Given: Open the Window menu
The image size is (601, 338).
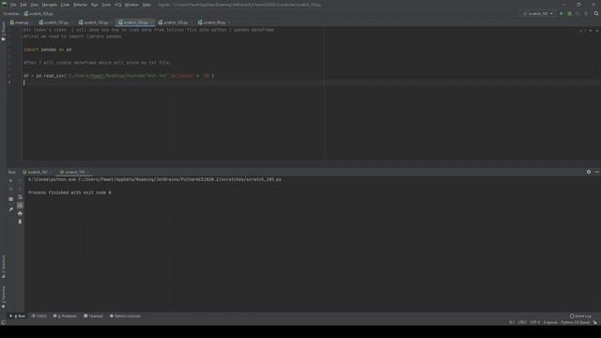Looking at the screenshot, I should [131, 5].
